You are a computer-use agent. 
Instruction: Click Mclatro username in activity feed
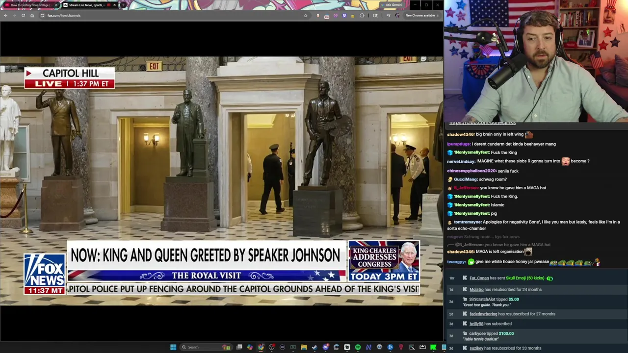tap(476, 289)
